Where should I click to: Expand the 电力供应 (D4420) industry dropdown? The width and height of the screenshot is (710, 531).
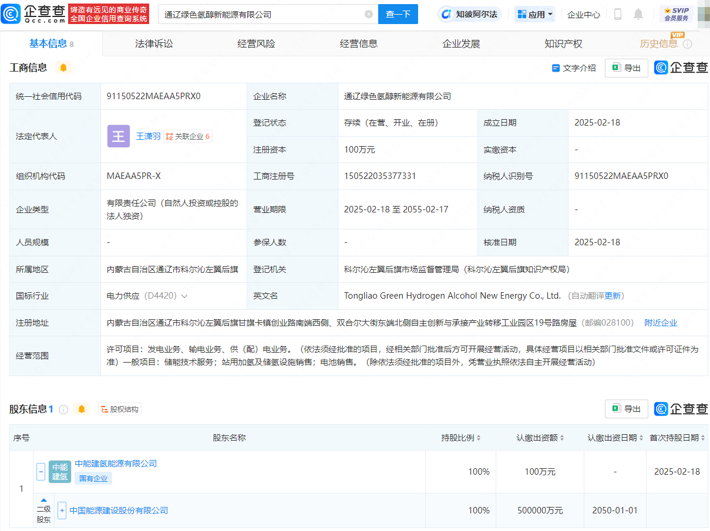184,296
